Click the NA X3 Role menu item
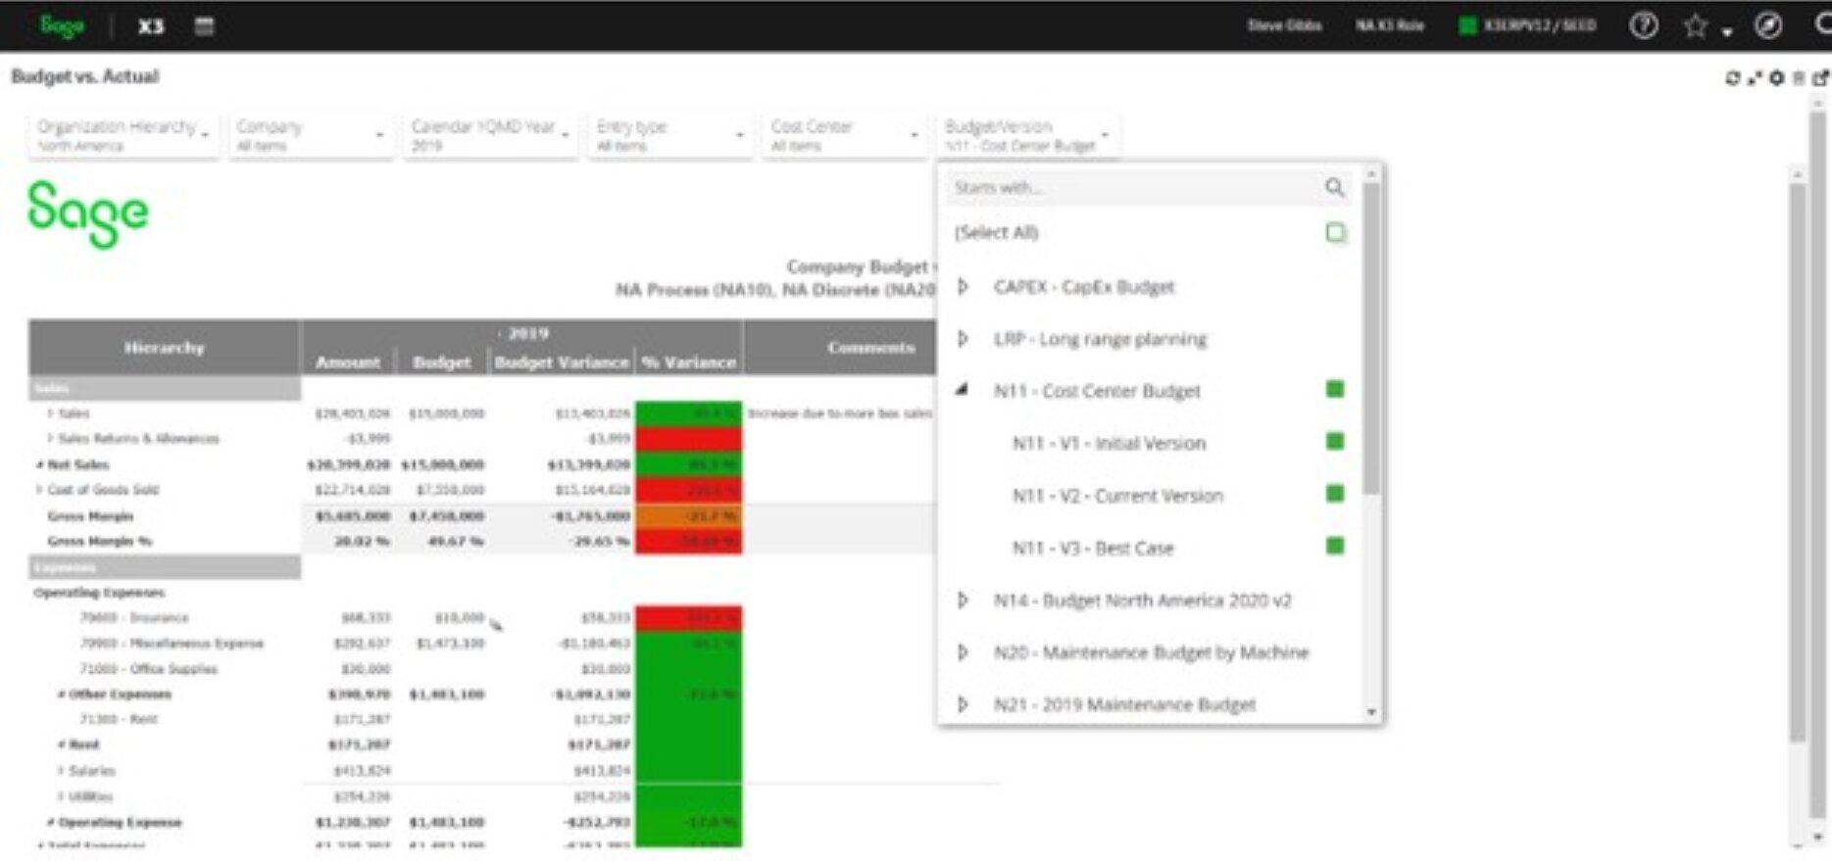 [x=1389, y=26]
